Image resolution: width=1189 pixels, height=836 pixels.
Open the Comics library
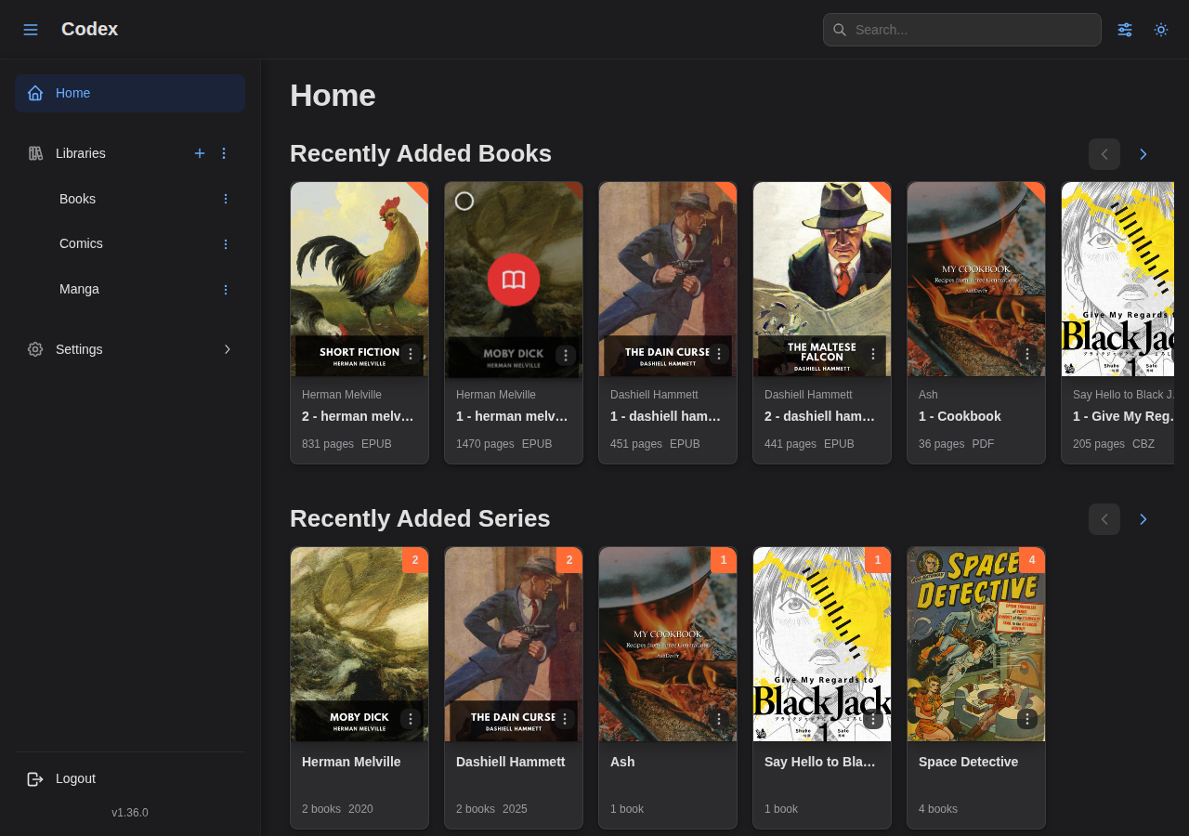click(81, 243)
